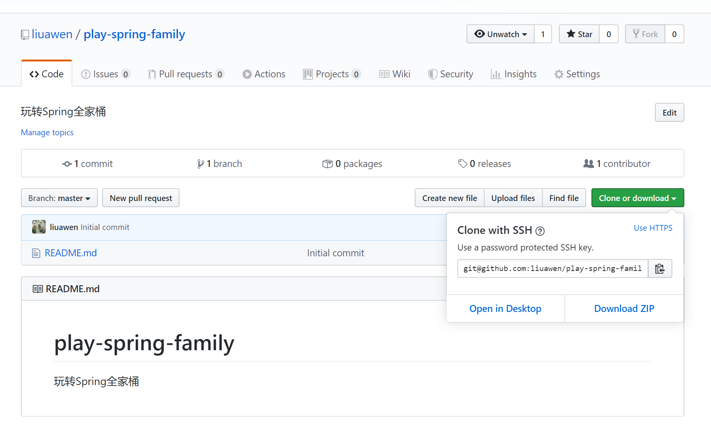Open the Wiki tab
Screen dimensions: 711x431
(395, 74)
